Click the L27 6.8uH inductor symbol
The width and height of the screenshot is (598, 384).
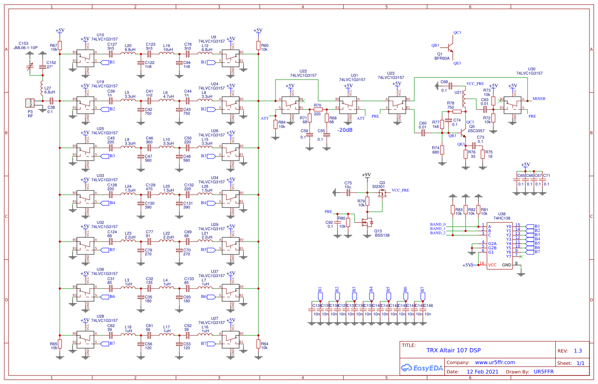tap(42, 90)
